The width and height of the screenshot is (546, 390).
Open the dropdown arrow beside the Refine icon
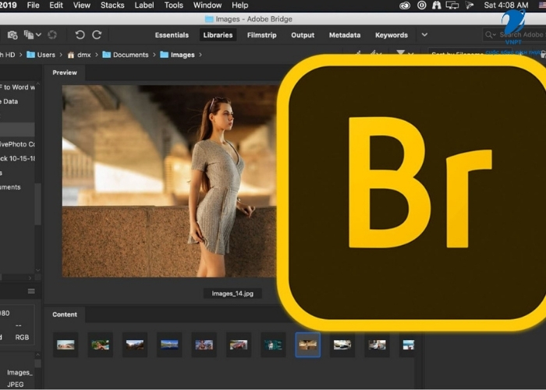(x=39, y=35)
